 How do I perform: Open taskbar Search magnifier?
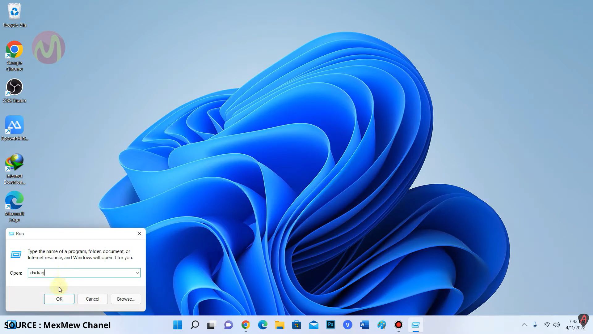tap(195, 325)
